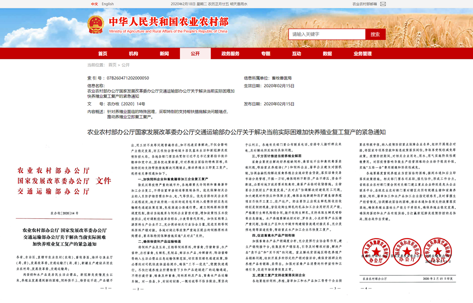Click the red header 农业农村部办公厅 on page 1
This screenshot has width=473, height=303.
pyautogui.click(x=54, y=171)
